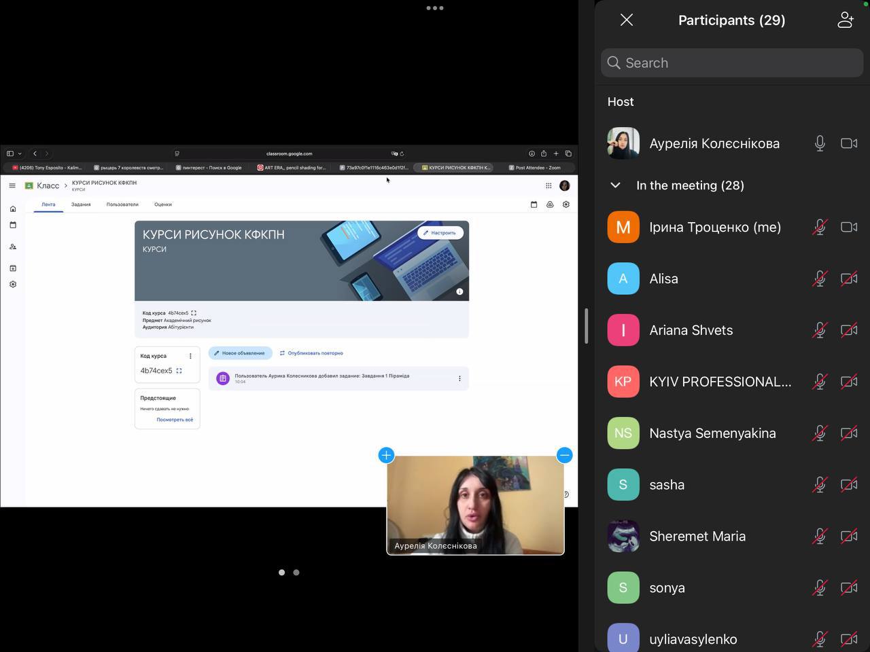Click Ariana Shvets' camera-off icon
870x652 pixels.
(848, 331)
